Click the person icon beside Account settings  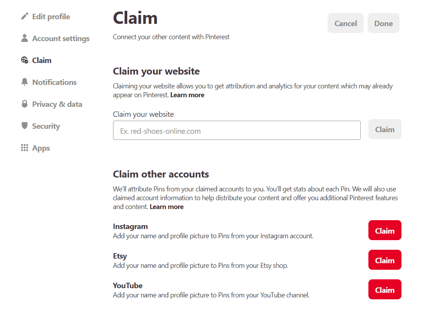25,38
